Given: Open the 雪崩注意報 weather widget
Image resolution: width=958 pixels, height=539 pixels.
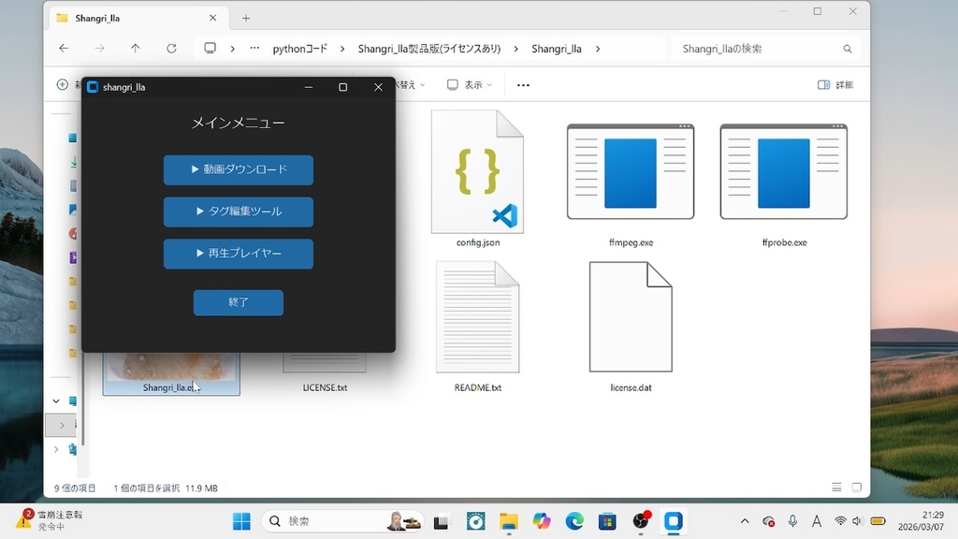Looking at the screenshot, I should pos(51,520).
